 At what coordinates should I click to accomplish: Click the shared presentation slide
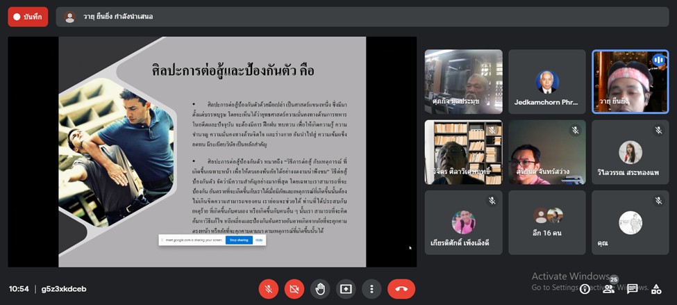(x=212, y=151)
